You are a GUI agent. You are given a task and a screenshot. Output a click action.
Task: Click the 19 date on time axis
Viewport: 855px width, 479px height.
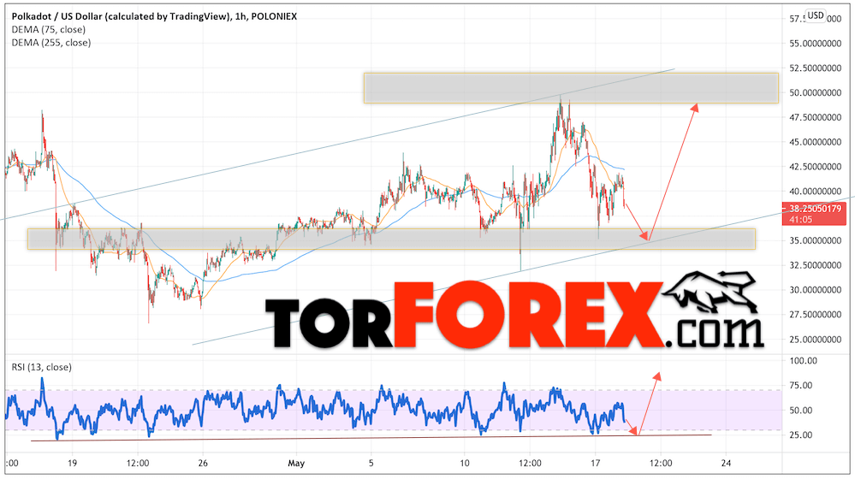pos(72,464)
